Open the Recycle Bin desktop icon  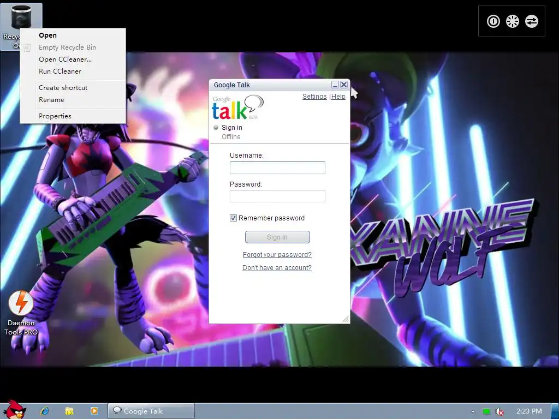pyautogui.click(x=21, y=17)
